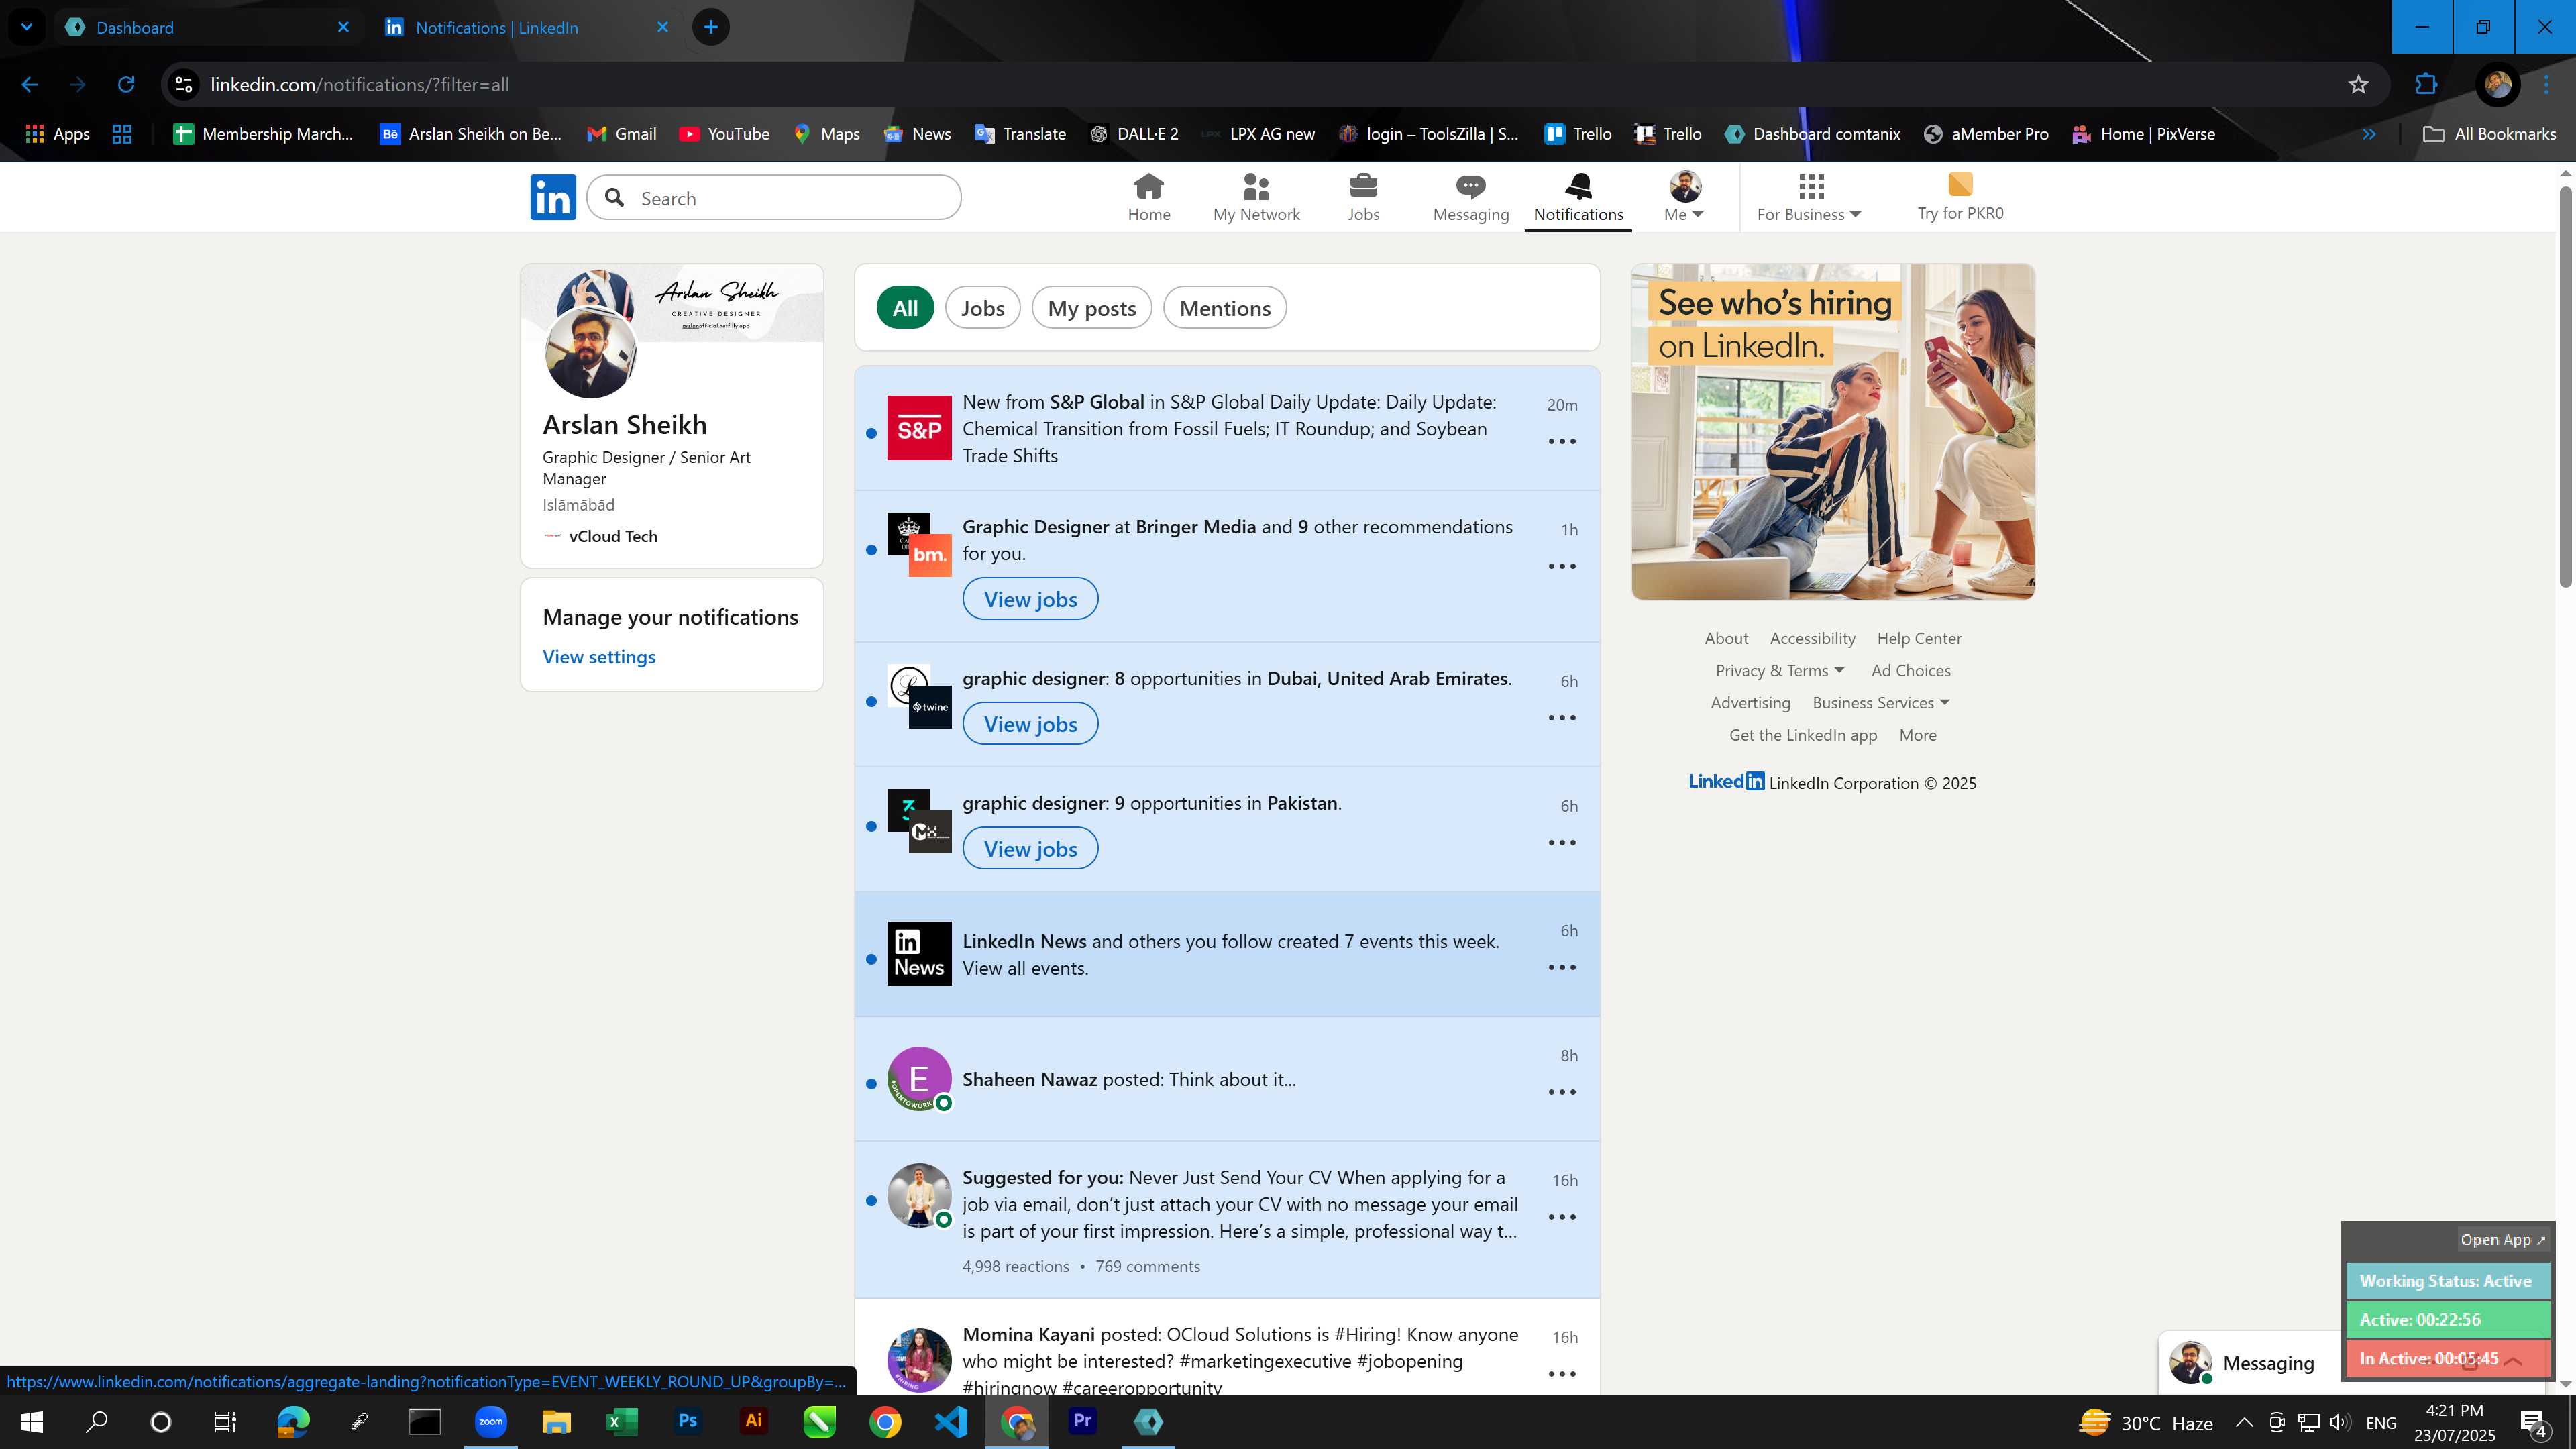The height and width of the screenshot is (1449, 2576).
Task: Open options for Dubai opportunities notification
Action: (1562, 718)
